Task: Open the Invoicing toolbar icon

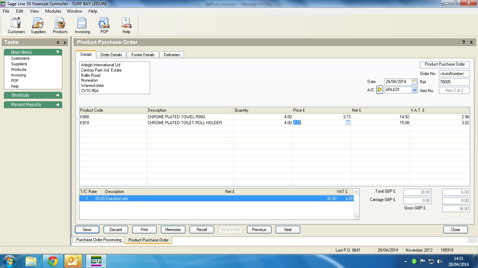Action: (x=82, y=25)
